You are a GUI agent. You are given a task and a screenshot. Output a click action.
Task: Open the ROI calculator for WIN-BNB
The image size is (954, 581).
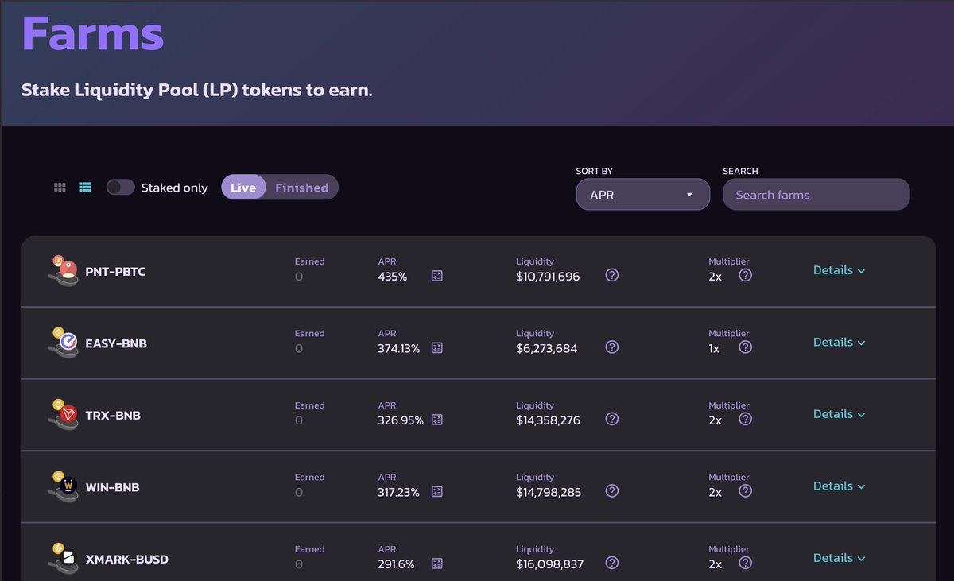[436, 491]
